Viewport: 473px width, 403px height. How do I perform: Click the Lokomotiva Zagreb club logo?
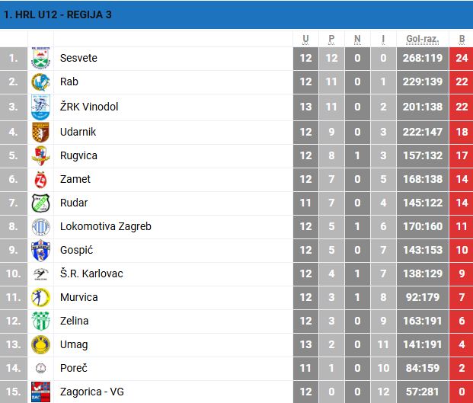click(40, 227)
